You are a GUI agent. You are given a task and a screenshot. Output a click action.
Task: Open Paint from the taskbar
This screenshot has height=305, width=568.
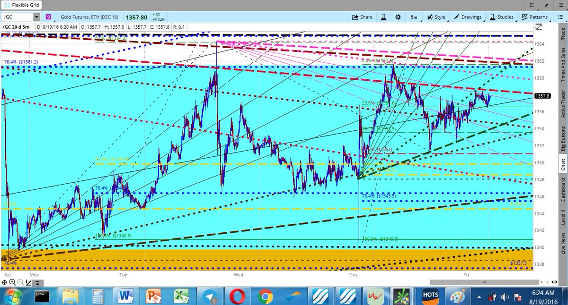(457, 297)
